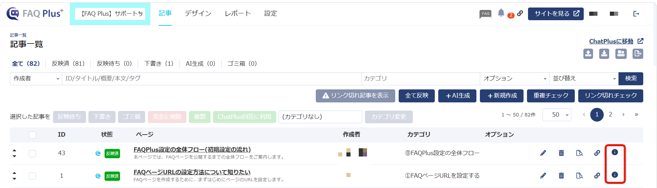Open the notification bell icon
Screen dimensions: 657x188
501,13
